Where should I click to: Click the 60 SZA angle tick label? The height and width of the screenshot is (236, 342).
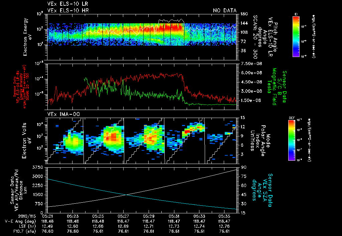[243, 185]
